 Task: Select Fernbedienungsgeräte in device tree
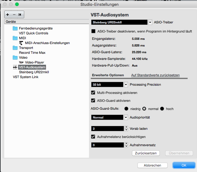tap(36, 28)
